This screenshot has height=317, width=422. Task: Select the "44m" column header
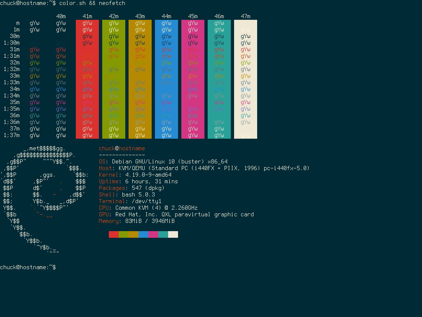tap(166, 17)
